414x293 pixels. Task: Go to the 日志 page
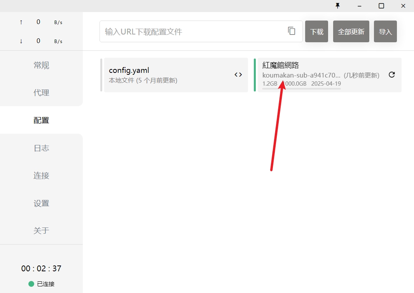[41, 148]
